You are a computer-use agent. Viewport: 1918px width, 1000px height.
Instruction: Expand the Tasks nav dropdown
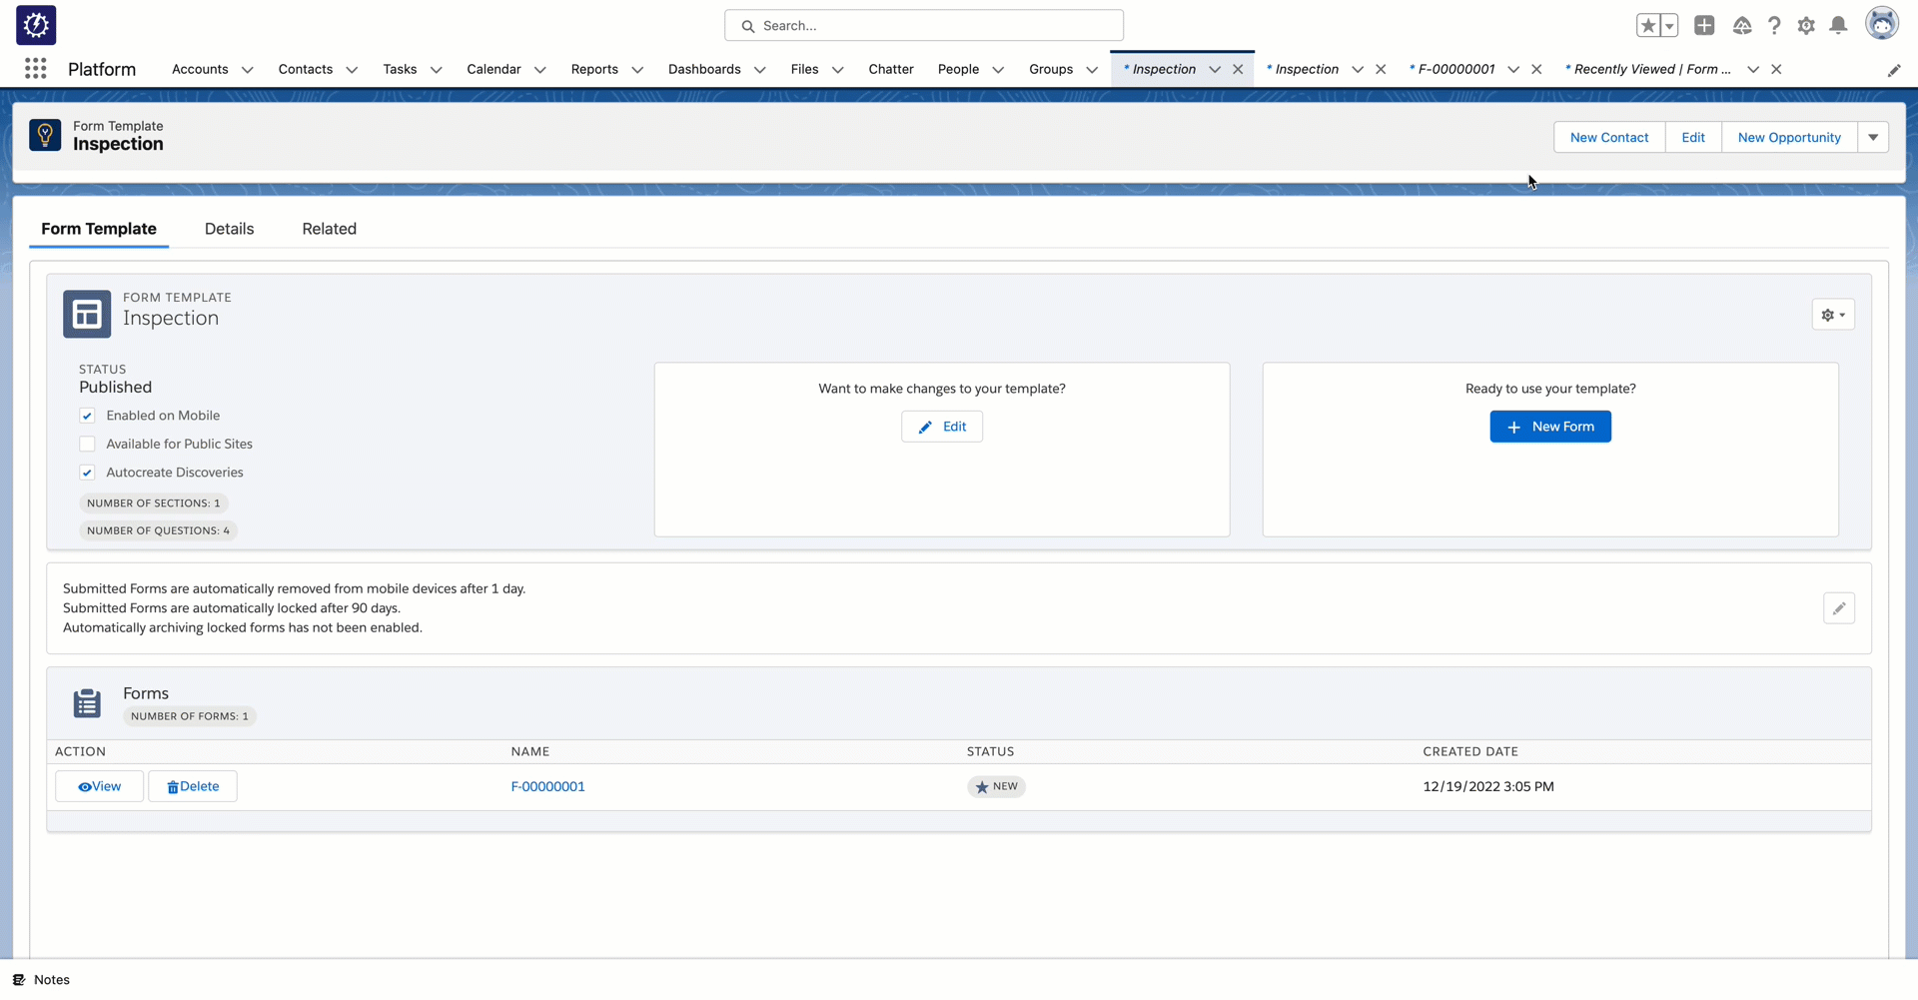tap(436, 70)
